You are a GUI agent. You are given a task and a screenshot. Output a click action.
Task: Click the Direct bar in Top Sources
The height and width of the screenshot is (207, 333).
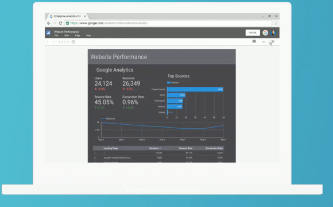(176, 95)
